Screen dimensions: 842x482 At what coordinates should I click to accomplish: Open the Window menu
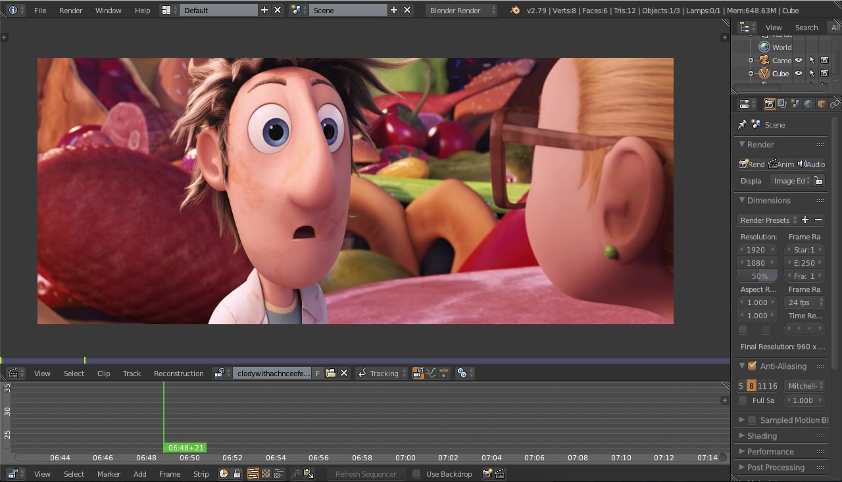(109, 11)
